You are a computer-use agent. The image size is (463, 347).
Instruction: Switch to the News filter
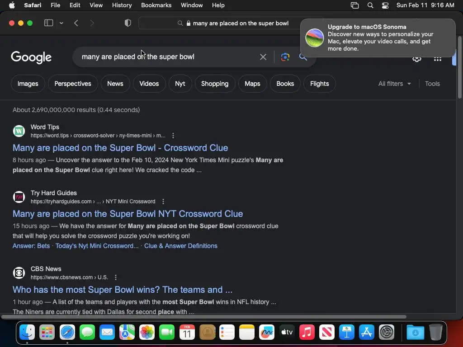pyautogui.click(x=115, y=84)
